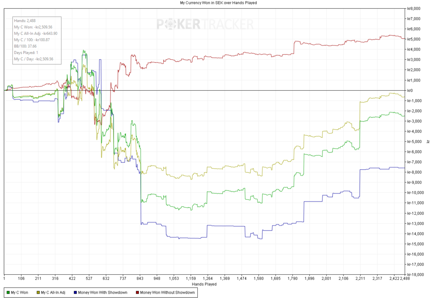The width and height of the screenshot is (430, 298).
Task: Click the kr8,000 label at y-axis top
Action: pyautogui.click(x=413, y=9)
